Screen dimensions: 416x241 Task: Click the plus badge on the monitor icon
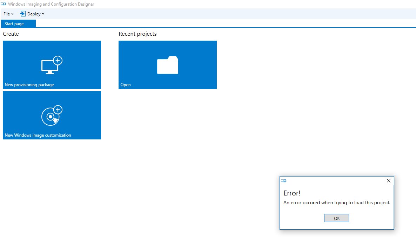pos(58,60)
